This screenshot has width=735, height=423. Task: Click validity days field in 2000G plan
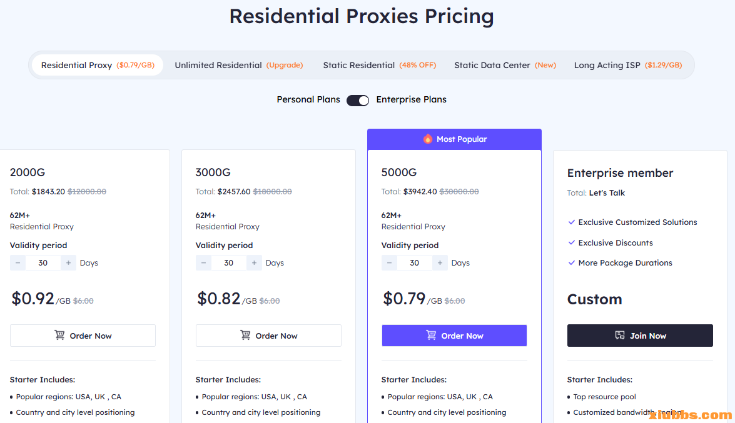43,263
